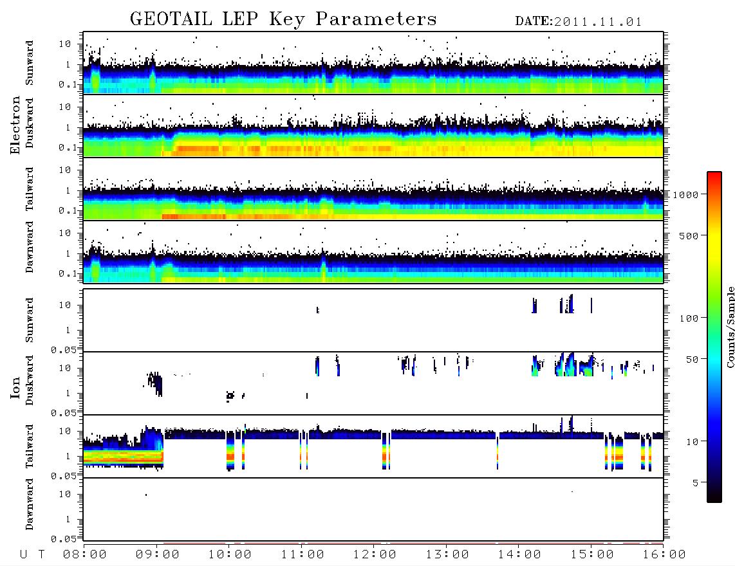This screenshot has width=735, height=566.
Task: Click the Ion Tailward dropout stripe at 13:40
Action: point(498,451)
